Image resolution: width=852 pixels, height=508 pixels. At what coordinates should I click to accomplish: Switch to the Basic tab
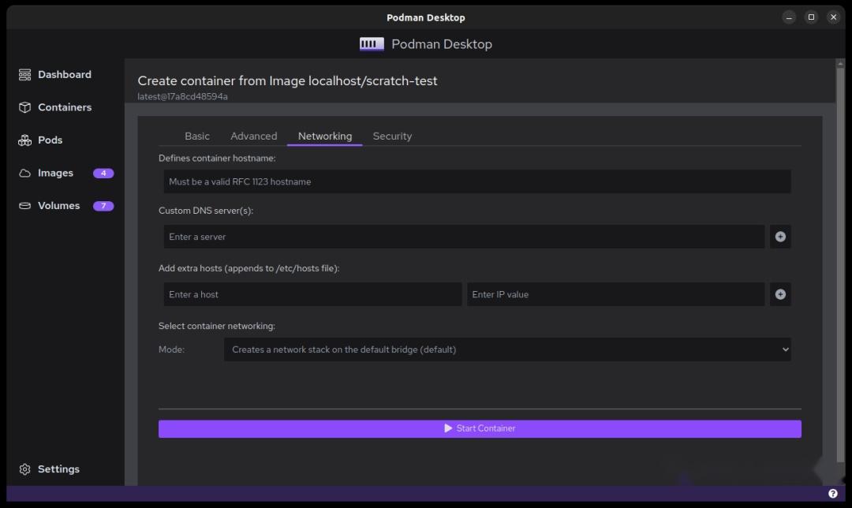click(x=196, y=136)
